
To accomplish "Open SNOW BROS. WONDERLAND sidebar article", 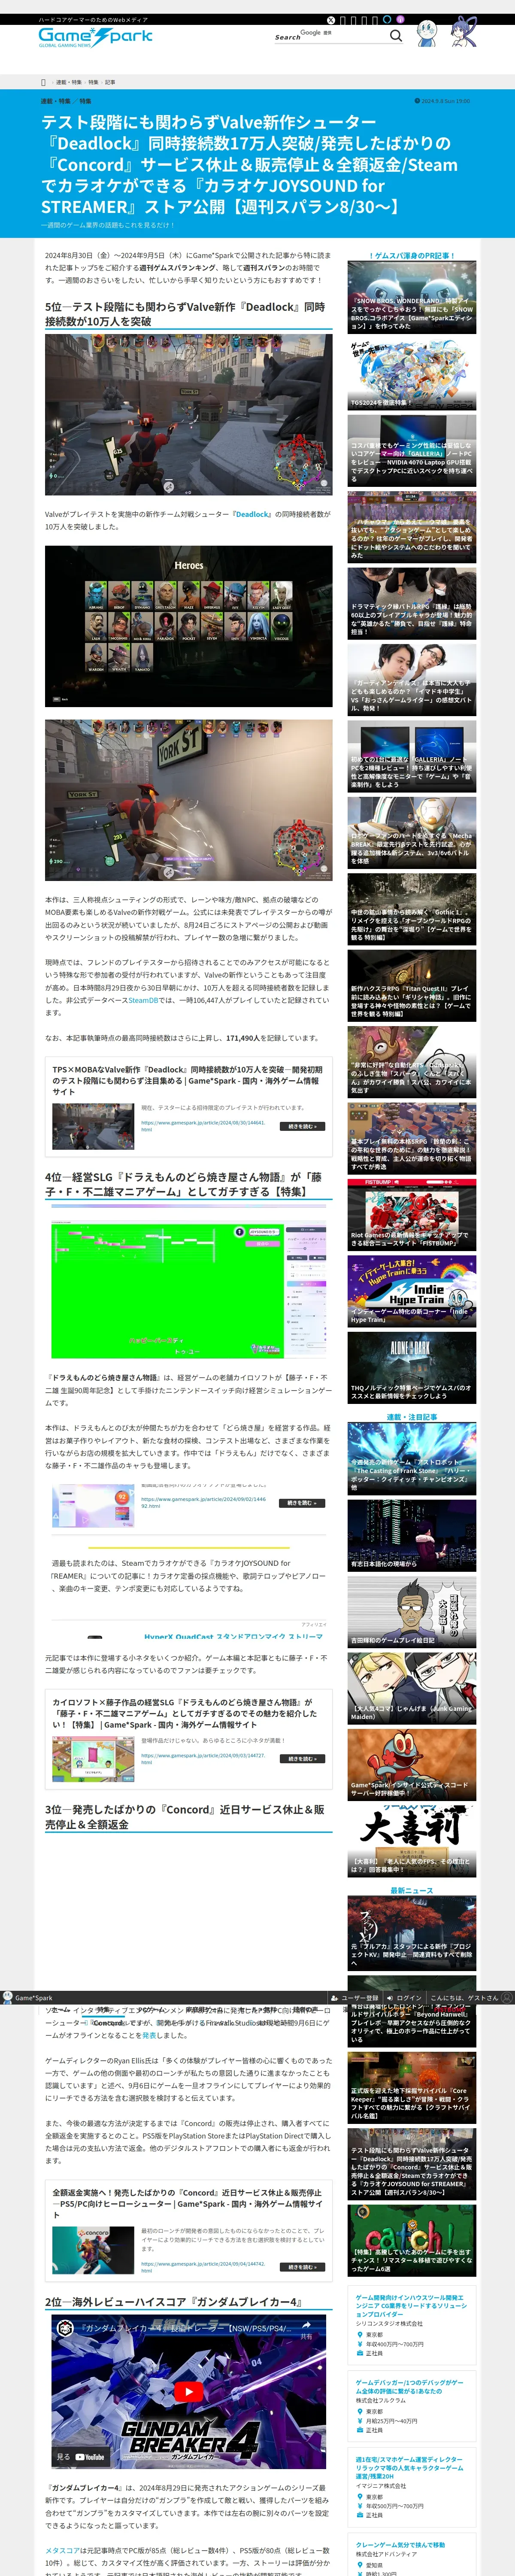I will pos(411,297).
